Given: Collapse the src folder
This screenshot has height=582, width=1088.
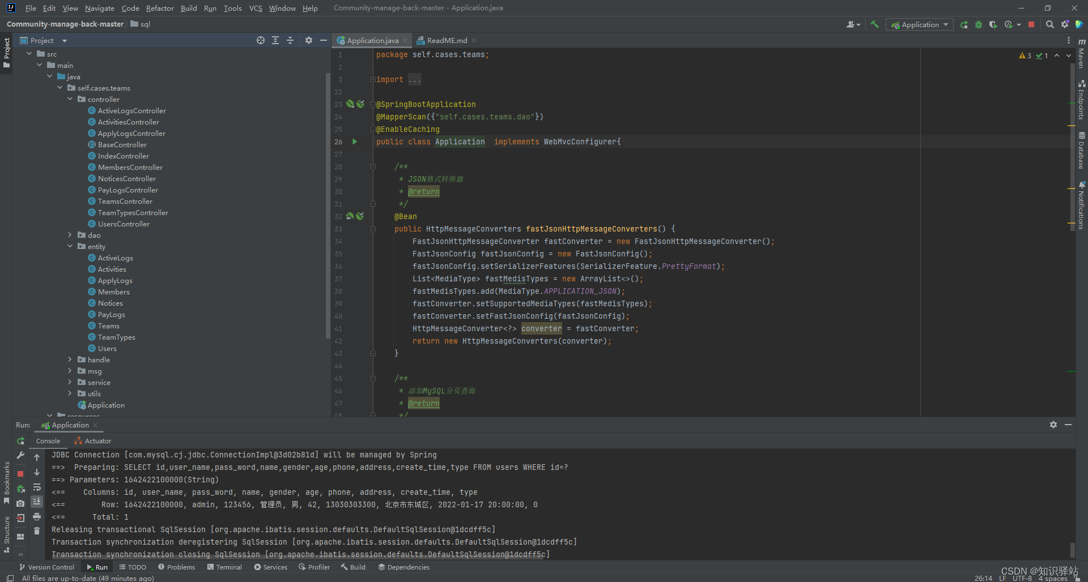Looking at the screenshot, I should click(x=29, y=54).
